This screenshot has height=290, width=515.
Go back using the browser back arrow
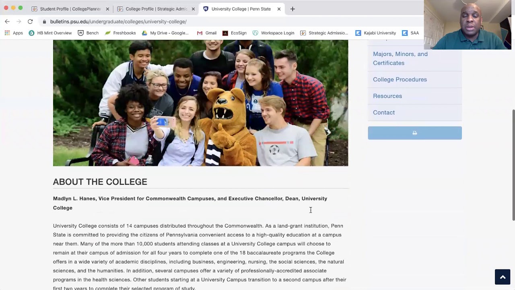[x=7, y=21]
